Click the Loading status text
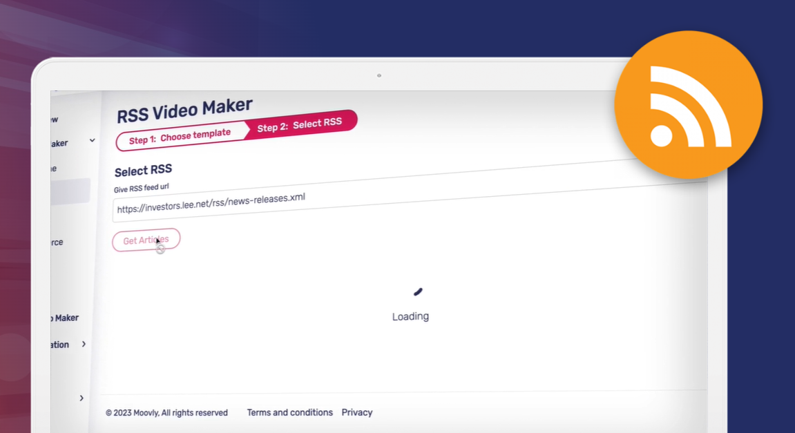This screenshot has height=433, width=795. tap(410, 316)
